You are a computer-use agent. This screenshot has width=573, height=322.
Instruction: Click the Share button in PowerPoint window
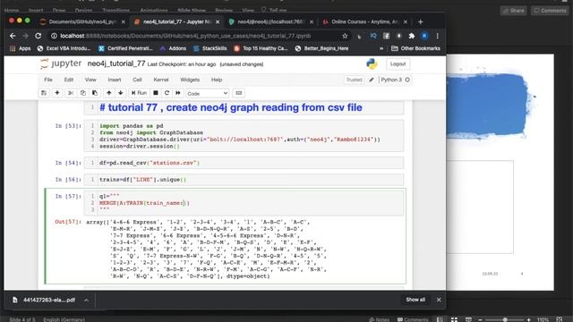(513, 11)
